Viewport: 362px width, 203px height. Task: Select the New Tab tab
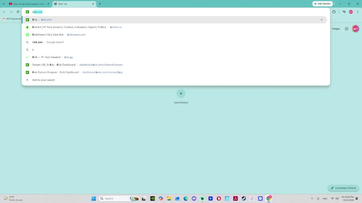tap(74, 4)
